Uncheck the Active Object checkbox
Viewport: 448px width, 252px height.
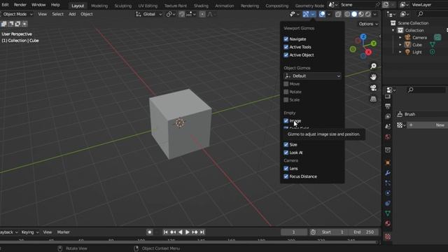click(286, 55)
